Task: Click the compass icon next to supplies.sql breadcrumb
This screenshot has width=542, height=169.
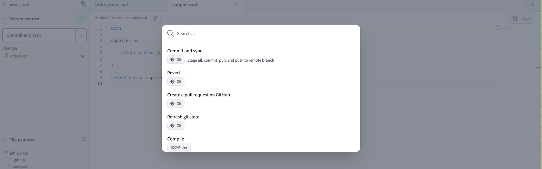Action: [x=155, y=18]
